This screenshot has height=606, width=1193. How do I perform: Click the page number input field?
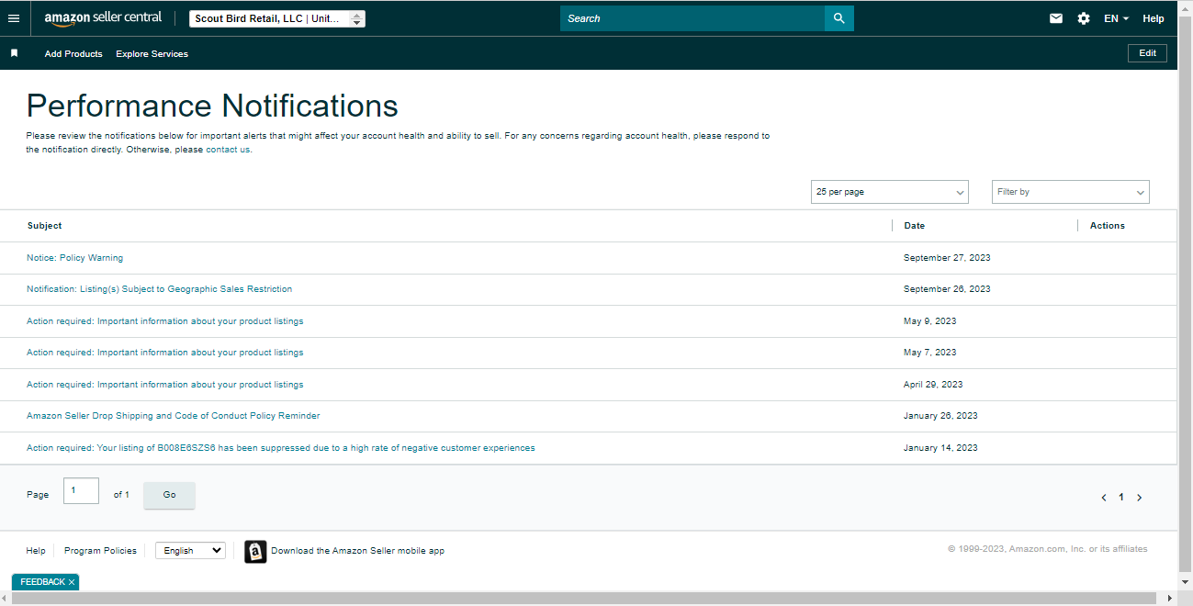click(81, 491)
